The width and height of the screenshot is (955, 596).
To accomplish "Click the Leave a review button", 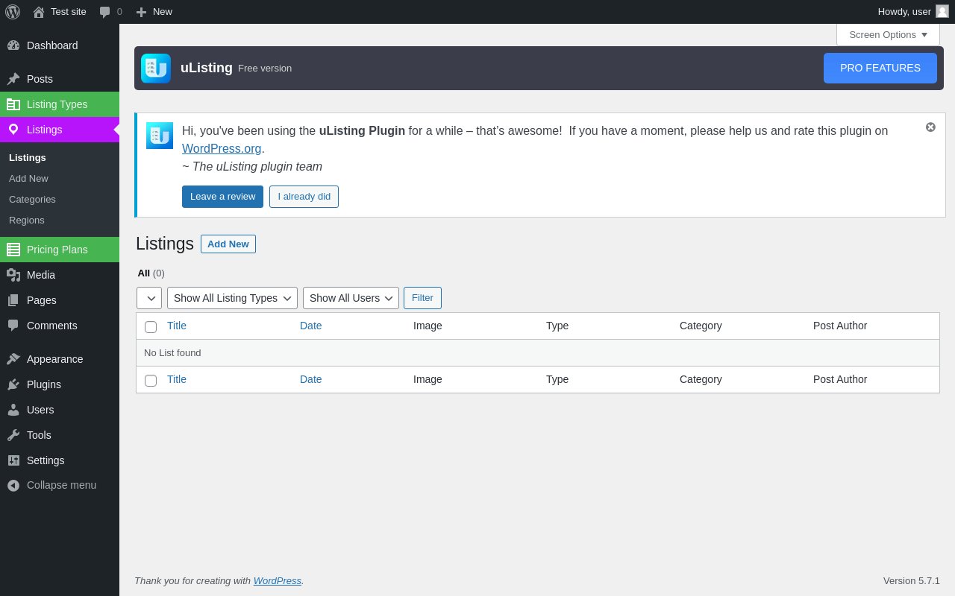I will point(222,197).
